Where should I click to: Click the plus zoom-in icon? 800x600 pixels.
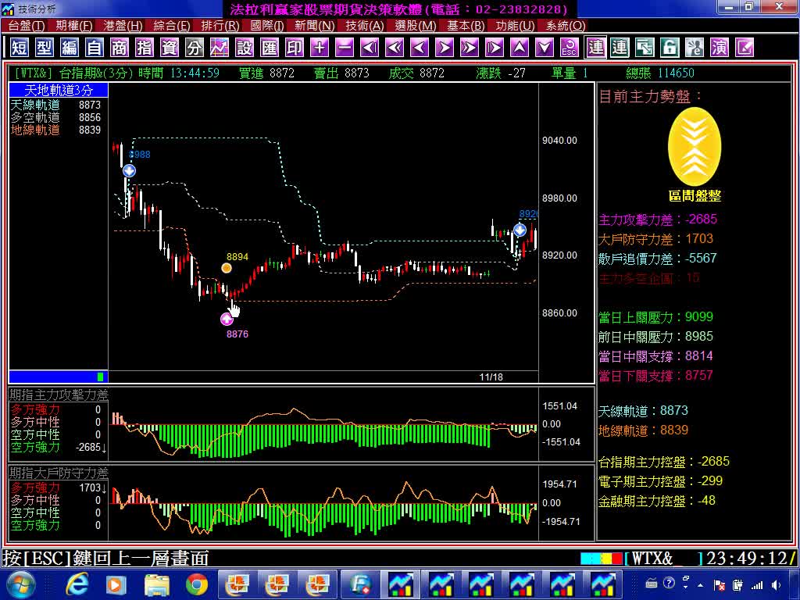coord(320,48)
